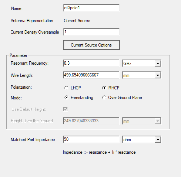Click the 'Current Density Oversample' label
The image size is (181, 177).
[x=35, y=32]
